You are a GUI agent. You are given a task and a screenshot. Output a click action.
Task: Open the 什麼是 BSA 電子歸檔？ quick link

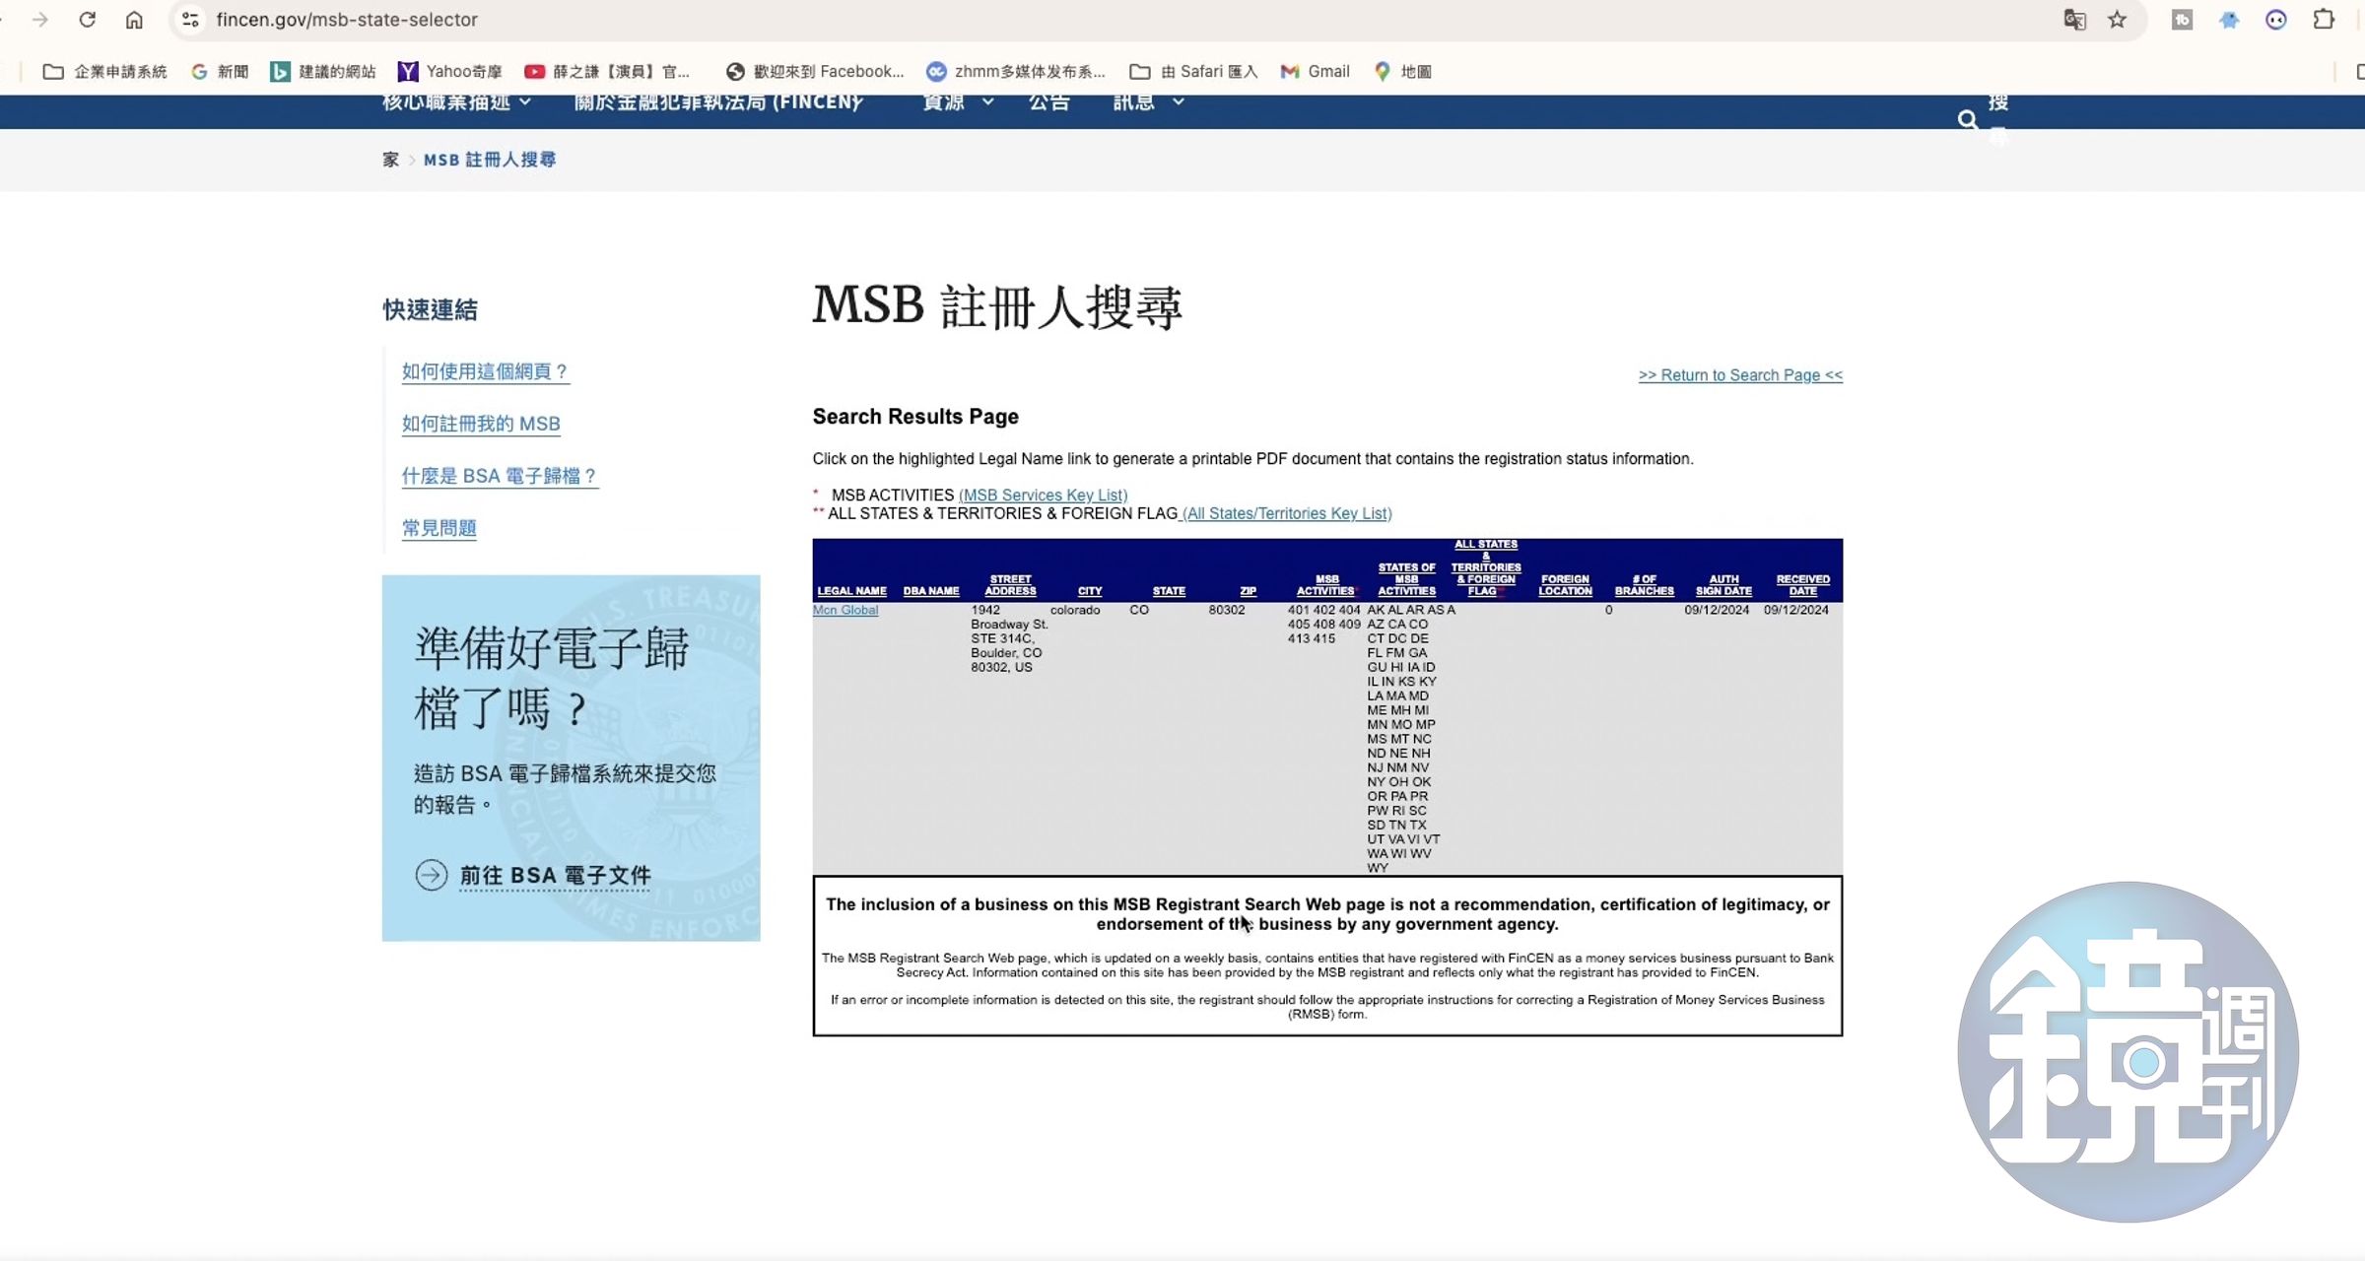click(x=500, y=476)
